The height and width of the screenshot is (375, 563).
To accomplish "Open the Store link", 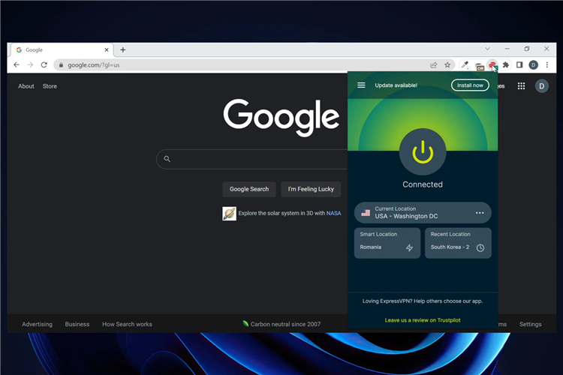I will click(x=50, y=86).
